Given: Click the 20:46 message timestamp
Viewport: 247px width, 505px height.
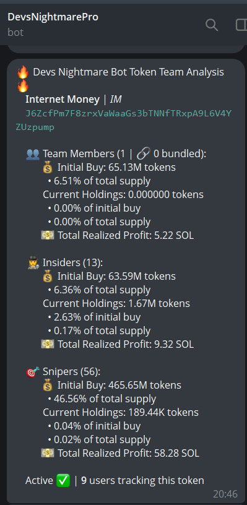Looking at the screenshot, I should [x=225, y=494].
